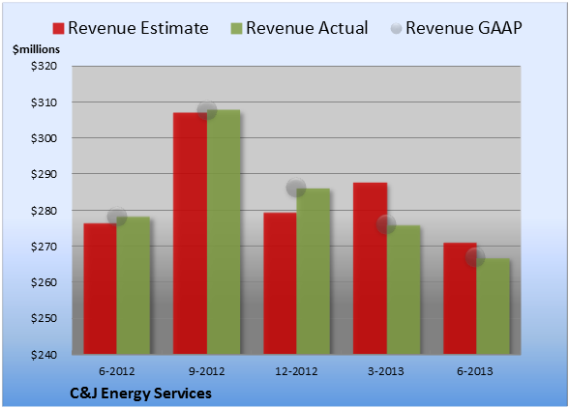Click the GAAP marker dot for 3-2013
The height and width of the screenshot is (408, 569).
[x=386, y=224]
